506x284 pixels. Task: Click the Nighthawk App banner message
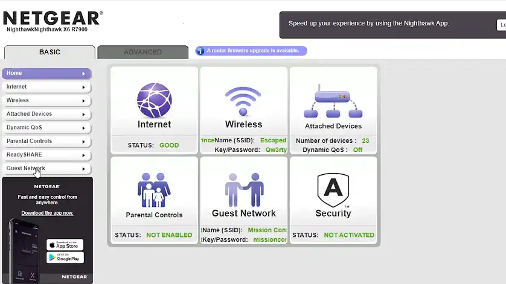(x=368, y=23)
